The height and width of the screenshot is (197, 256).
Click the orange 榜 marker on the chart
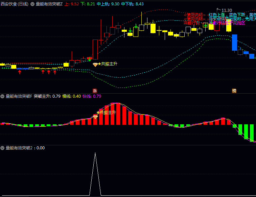(x=234, y=91)
